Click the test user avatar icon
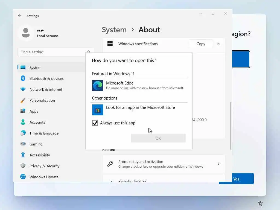The image size is (280, 210). point(26,33)
